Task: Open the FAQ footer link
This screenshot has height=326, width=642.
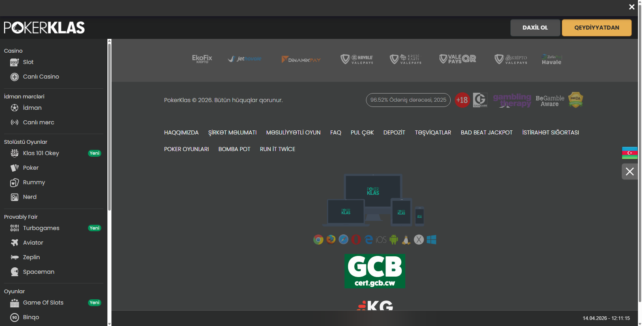Action: (x=336, y=132)
